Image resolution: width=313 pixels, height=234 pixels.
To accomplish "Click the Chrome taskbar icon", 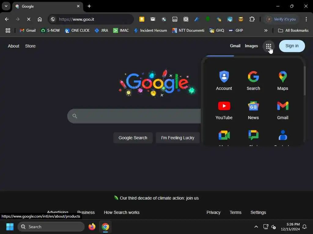I will coord(105,227).
